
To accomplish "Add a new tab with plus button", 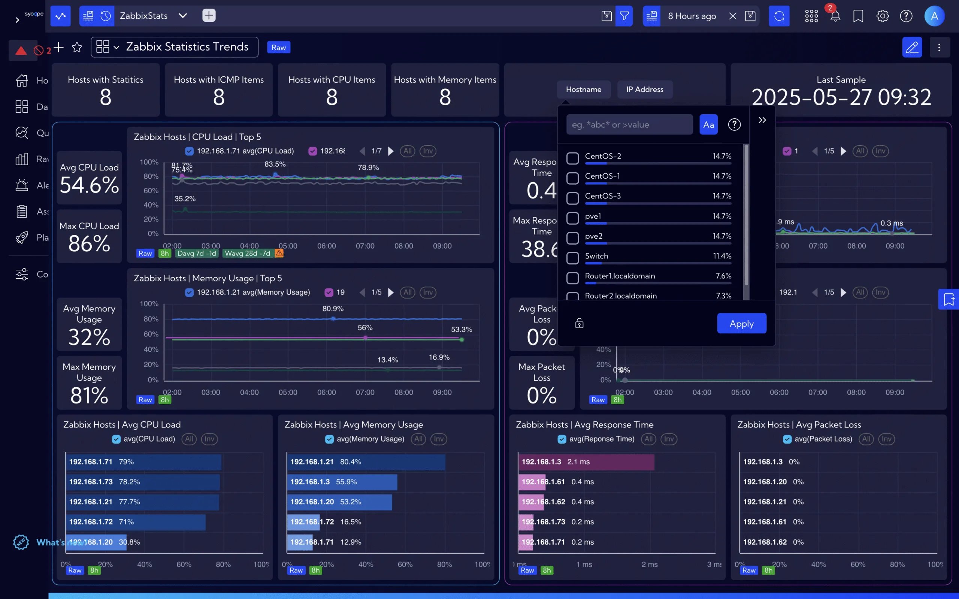I will tap(209, 15).
